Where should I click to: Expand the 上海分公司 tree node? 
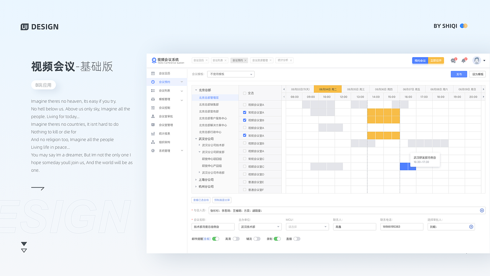click(x=196, y=179)
